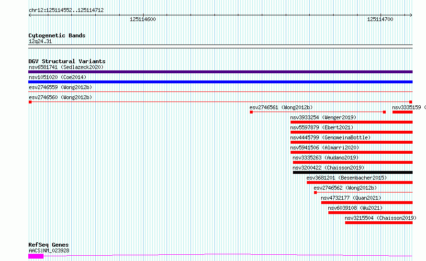Screen dimensions: 426x261
Task: Click nsv3200422 (Chaisson2019) variant label
Action: click(x=328, y=168)
